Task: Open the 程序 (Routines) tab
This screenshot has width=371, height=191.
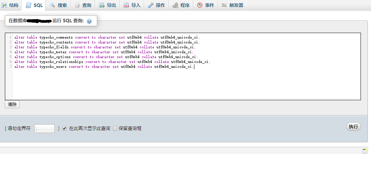Action: (x=181, y=5)
